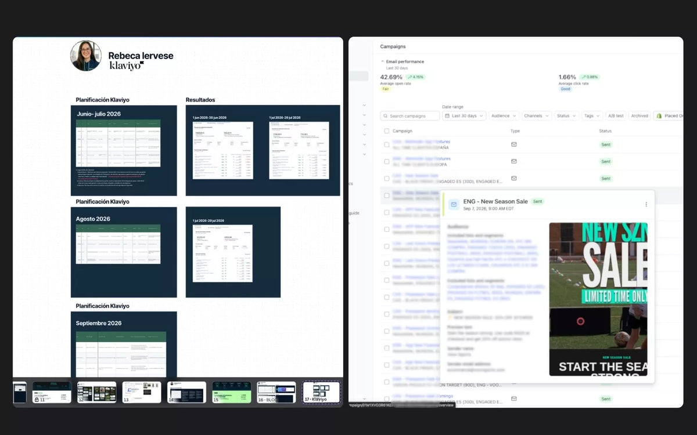
Task: Select the slide 16 - BLOG thumbnail
Action: point(276,393)
